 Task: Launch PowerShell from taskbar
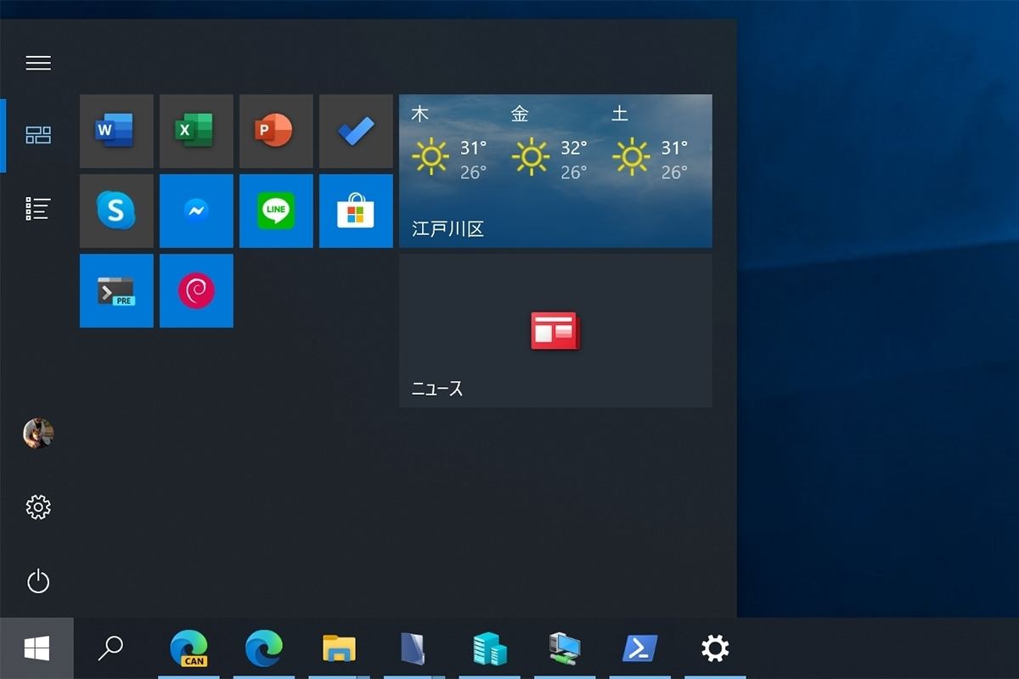tap(639, 648)
